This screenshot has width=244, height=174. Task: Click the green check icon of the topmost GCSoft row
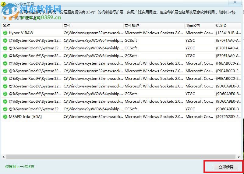pyautogui.click(x=5, y=41)
